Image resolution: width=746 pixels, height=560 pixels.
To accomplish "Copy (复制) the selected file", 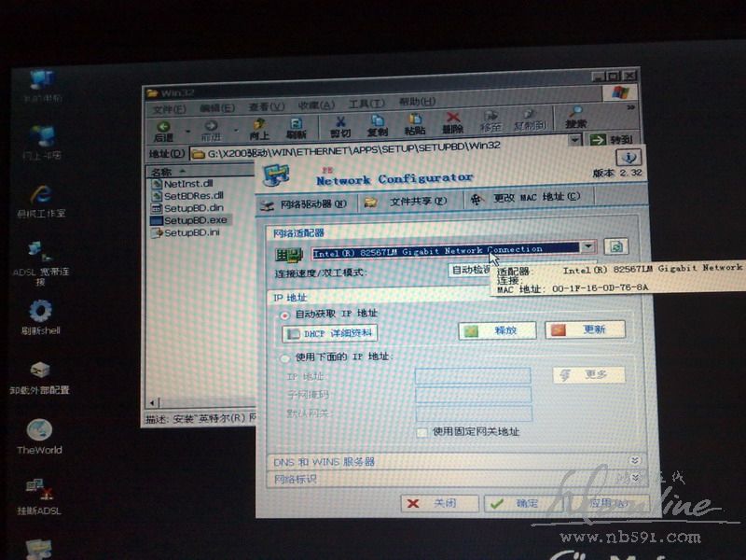I will pyautogui.click(x=378, y=126).
